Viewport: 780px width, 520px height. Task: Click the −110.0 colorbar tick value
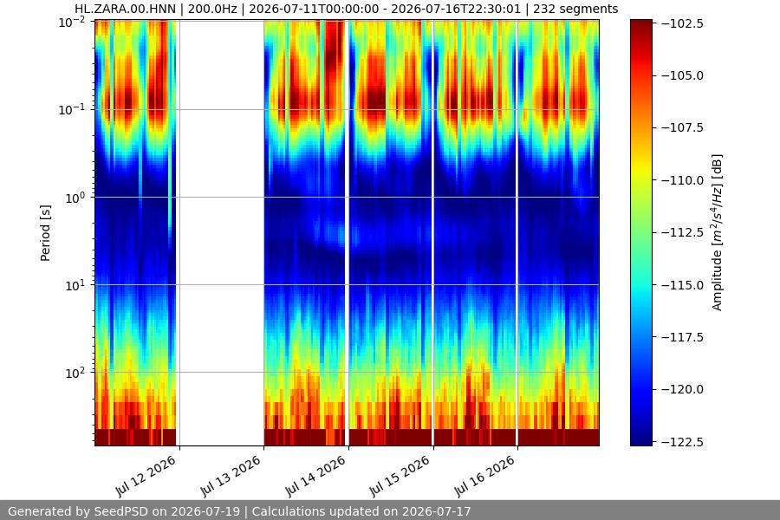[682, 180]
